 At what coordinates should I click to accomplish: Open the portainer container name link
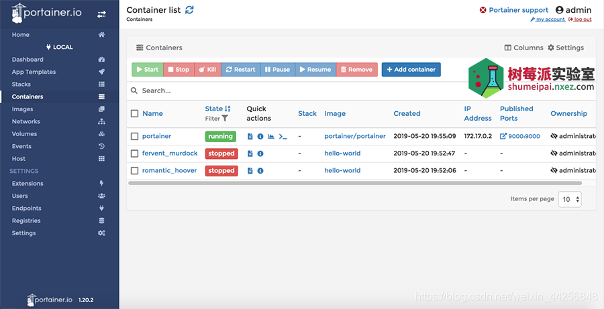tap(156, 136)
